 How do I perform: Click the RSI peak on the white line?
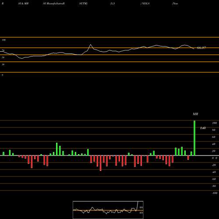(x=91, y=45)
